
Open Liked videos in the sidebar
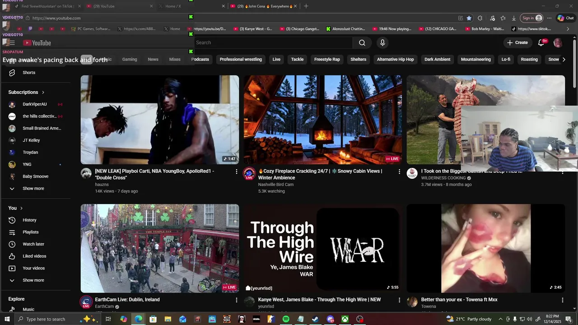[35, 256]
